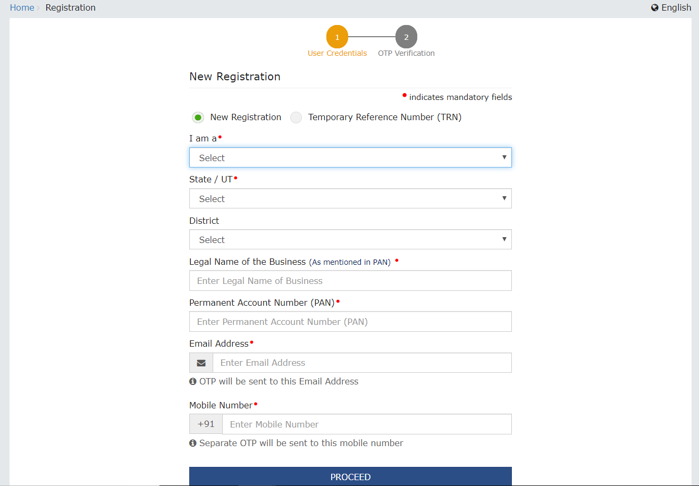Expand the District dropdown

click(350, 239)
